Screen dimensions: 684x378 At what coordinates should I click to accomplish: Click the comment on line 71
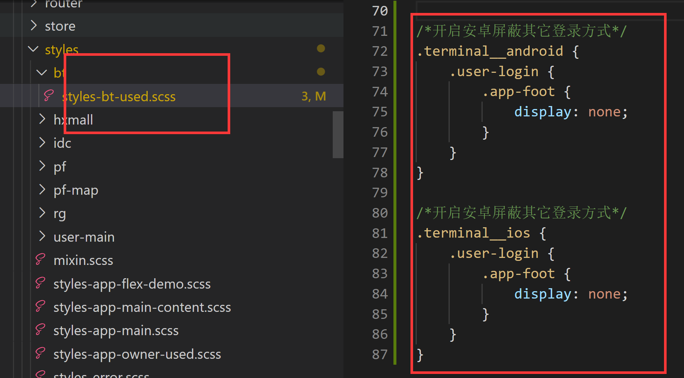[x=521, y=31]
